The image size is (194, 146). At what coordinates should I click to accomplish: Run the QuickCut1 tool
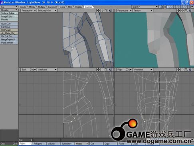9,24
